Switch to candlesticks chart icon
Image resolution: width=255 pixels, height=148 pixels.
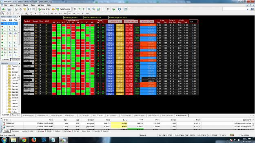tap(80, 9)
